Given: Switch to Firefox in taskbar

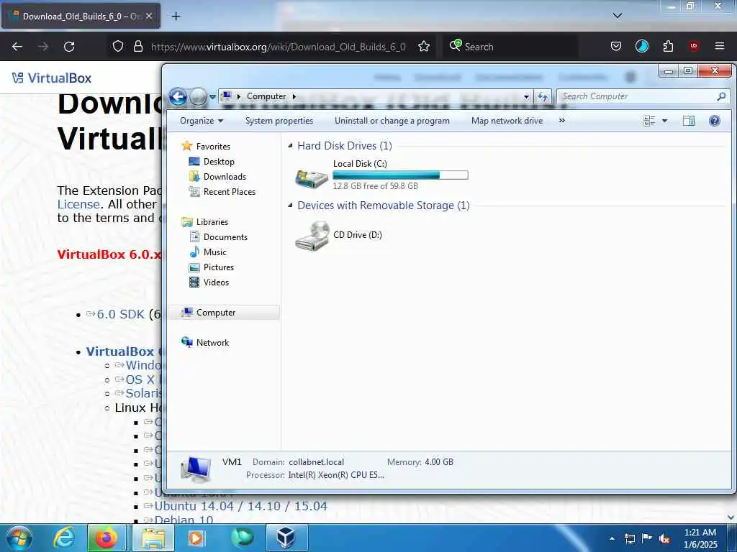Looking at the screenshot, I should [x=107, y=538].
